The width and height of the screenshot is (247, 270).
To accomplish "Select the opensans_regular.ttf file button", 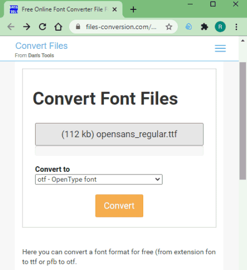I will click(119, 134).
